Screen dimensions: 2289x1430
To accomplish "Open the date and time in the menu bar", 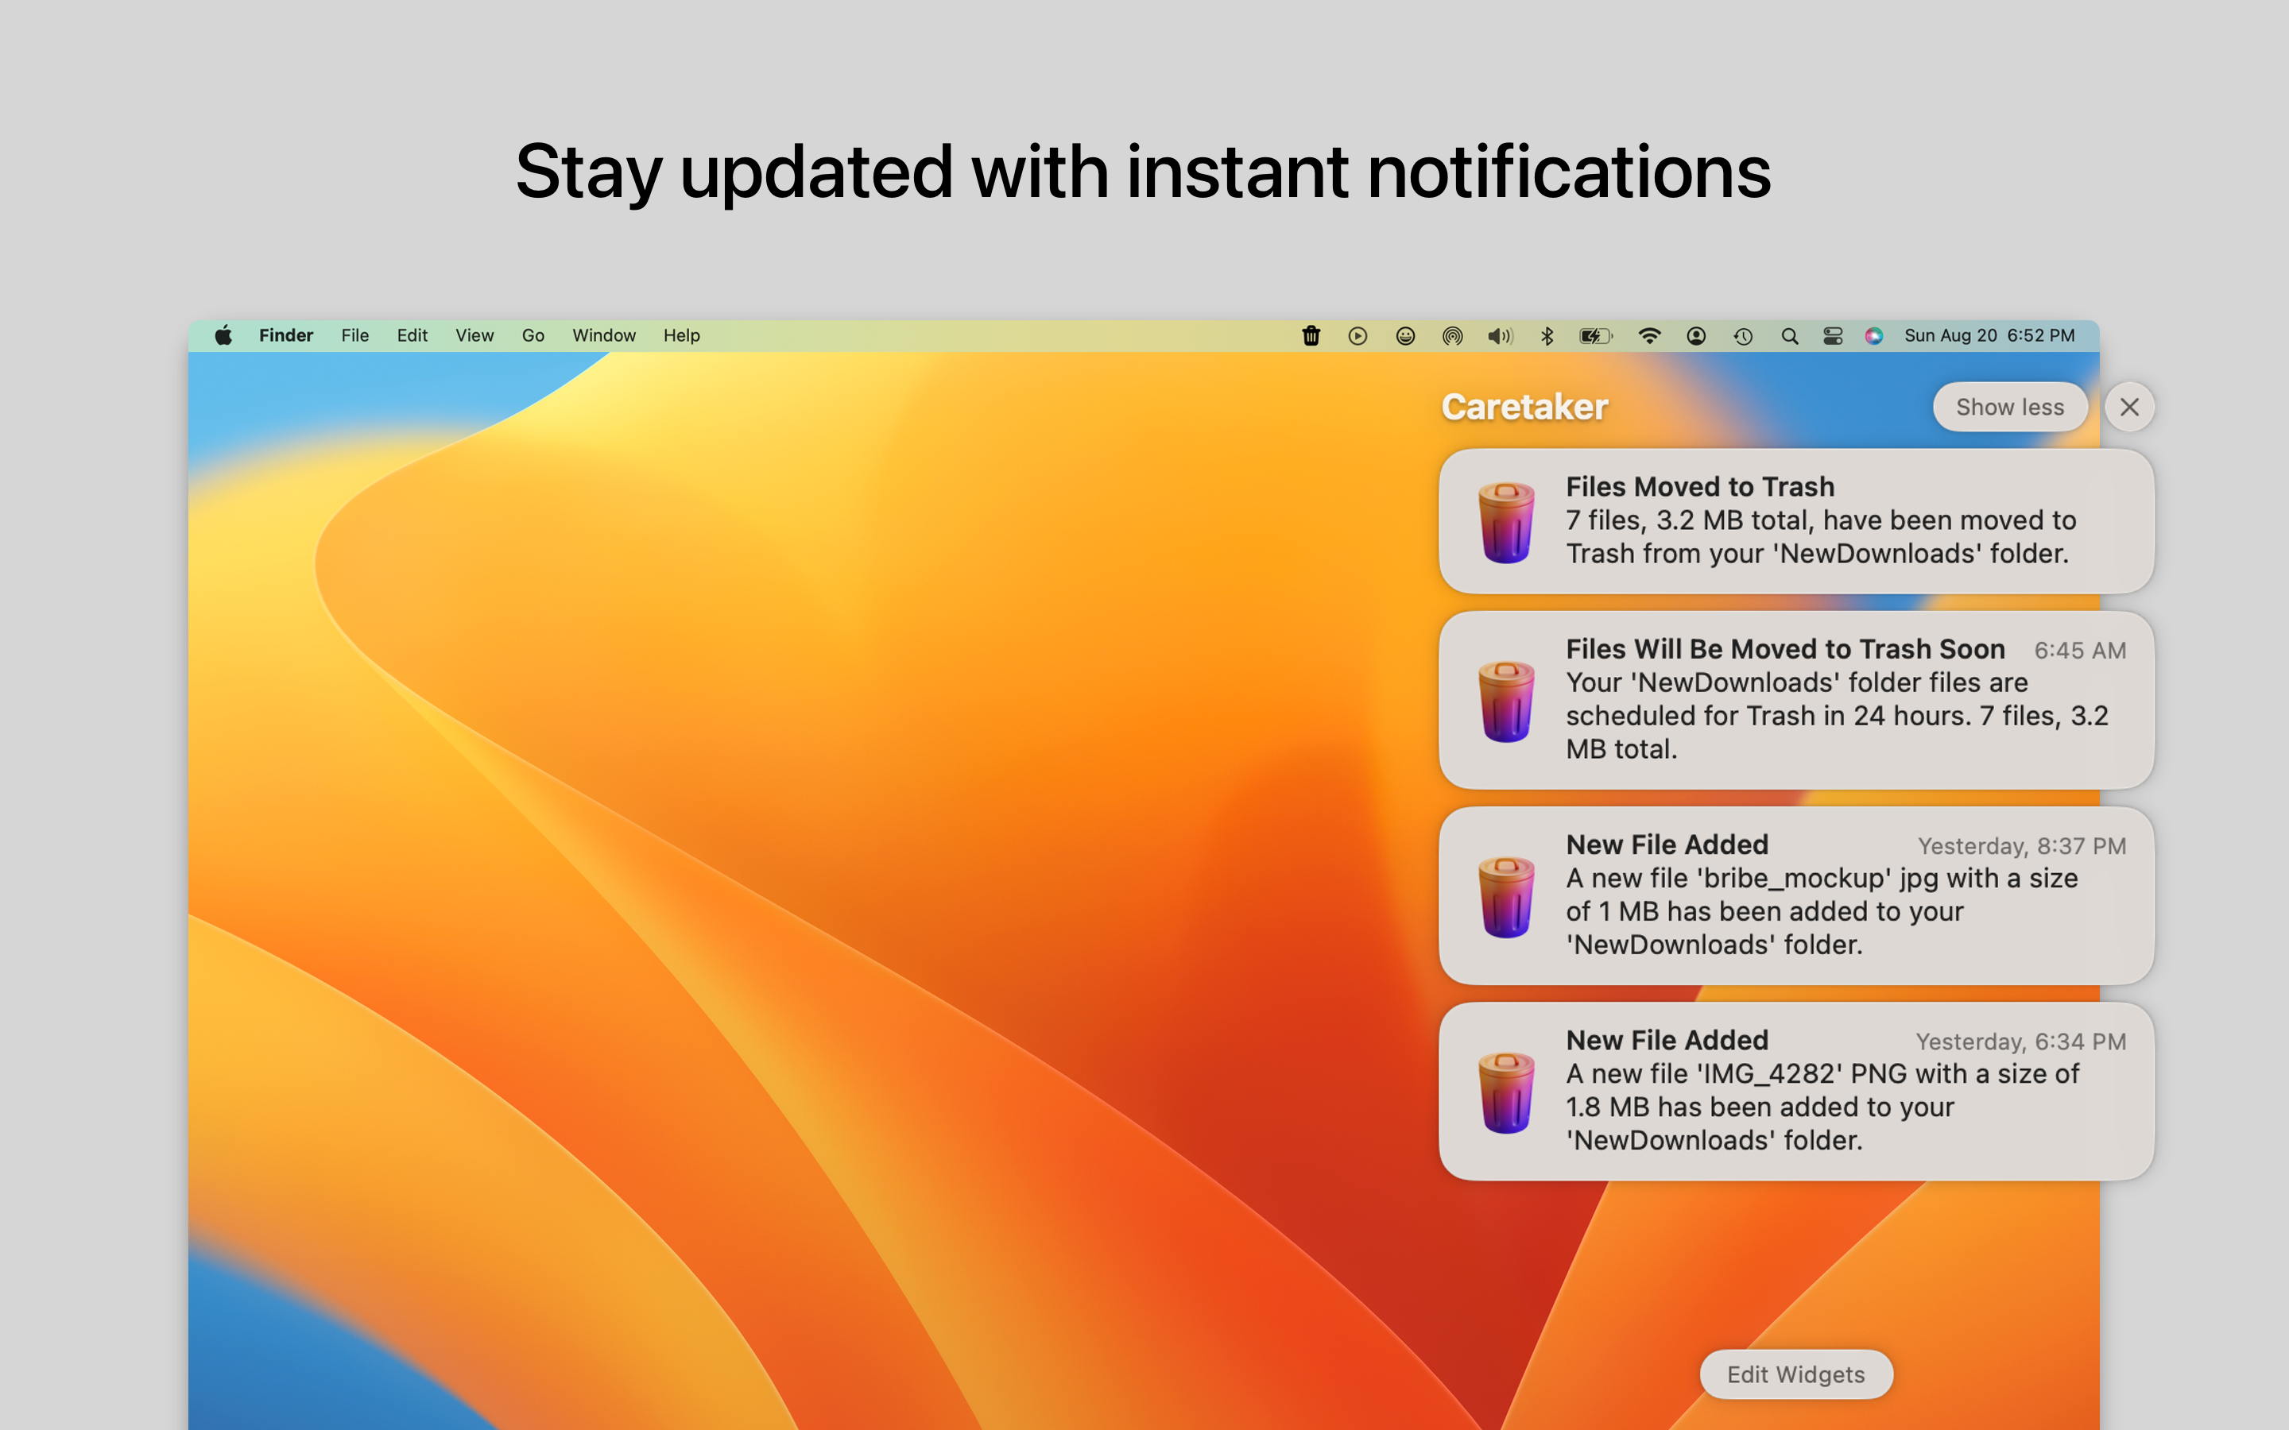I will click(x=1989, y=336).
